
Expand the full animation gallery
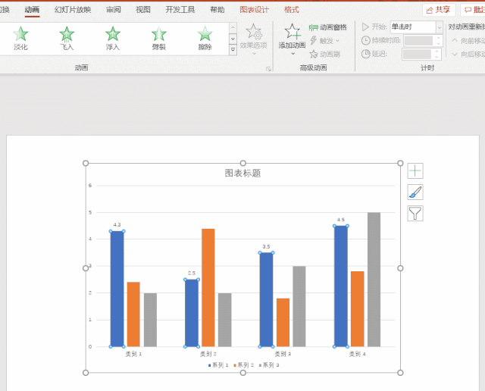233,49
